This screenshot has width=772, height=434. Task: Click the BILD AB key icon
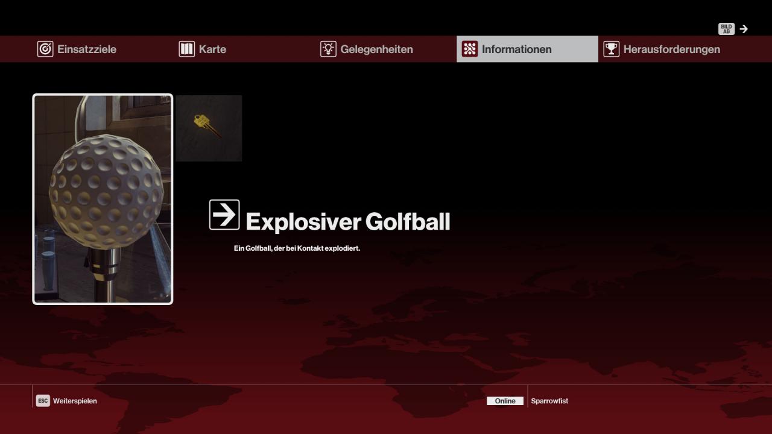(x=726, y=29)
